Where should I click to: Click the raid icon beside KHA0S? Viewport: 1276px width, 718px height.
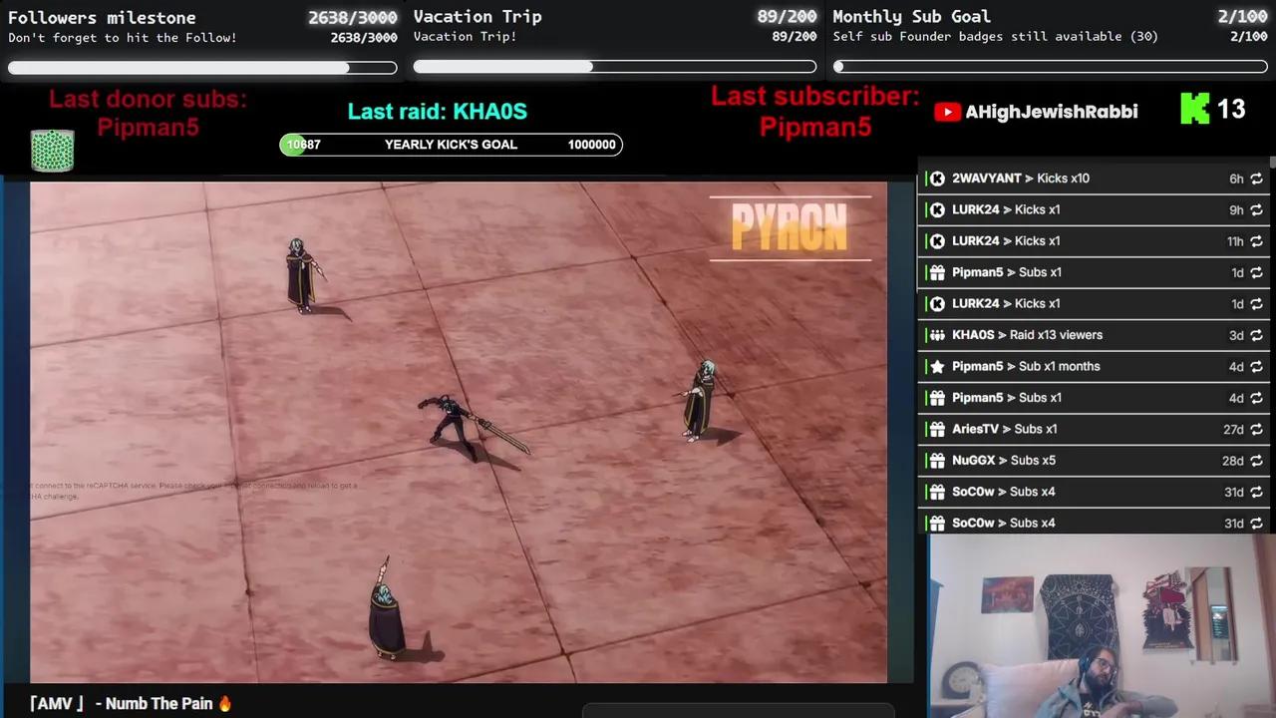(x=937, y=335)
